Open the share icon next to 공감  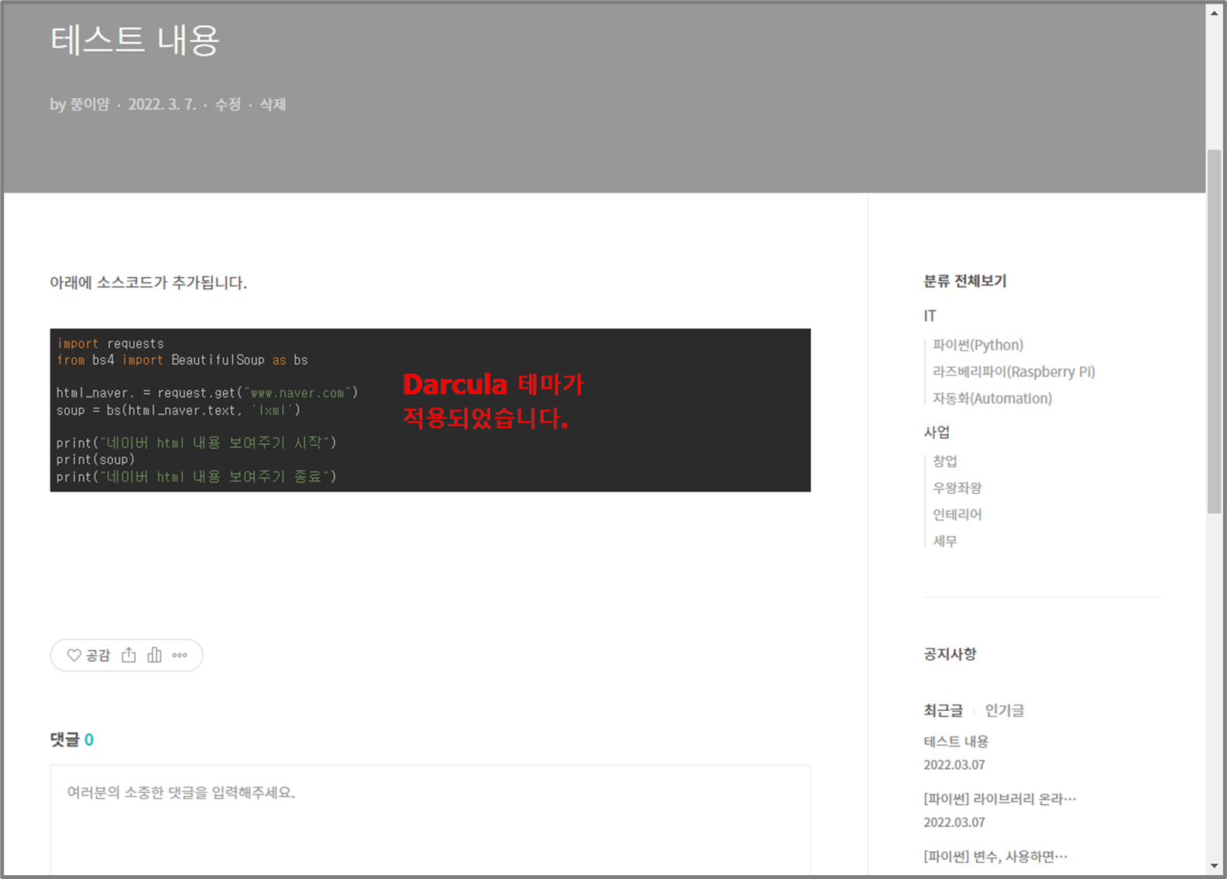(x=129, y=655)
